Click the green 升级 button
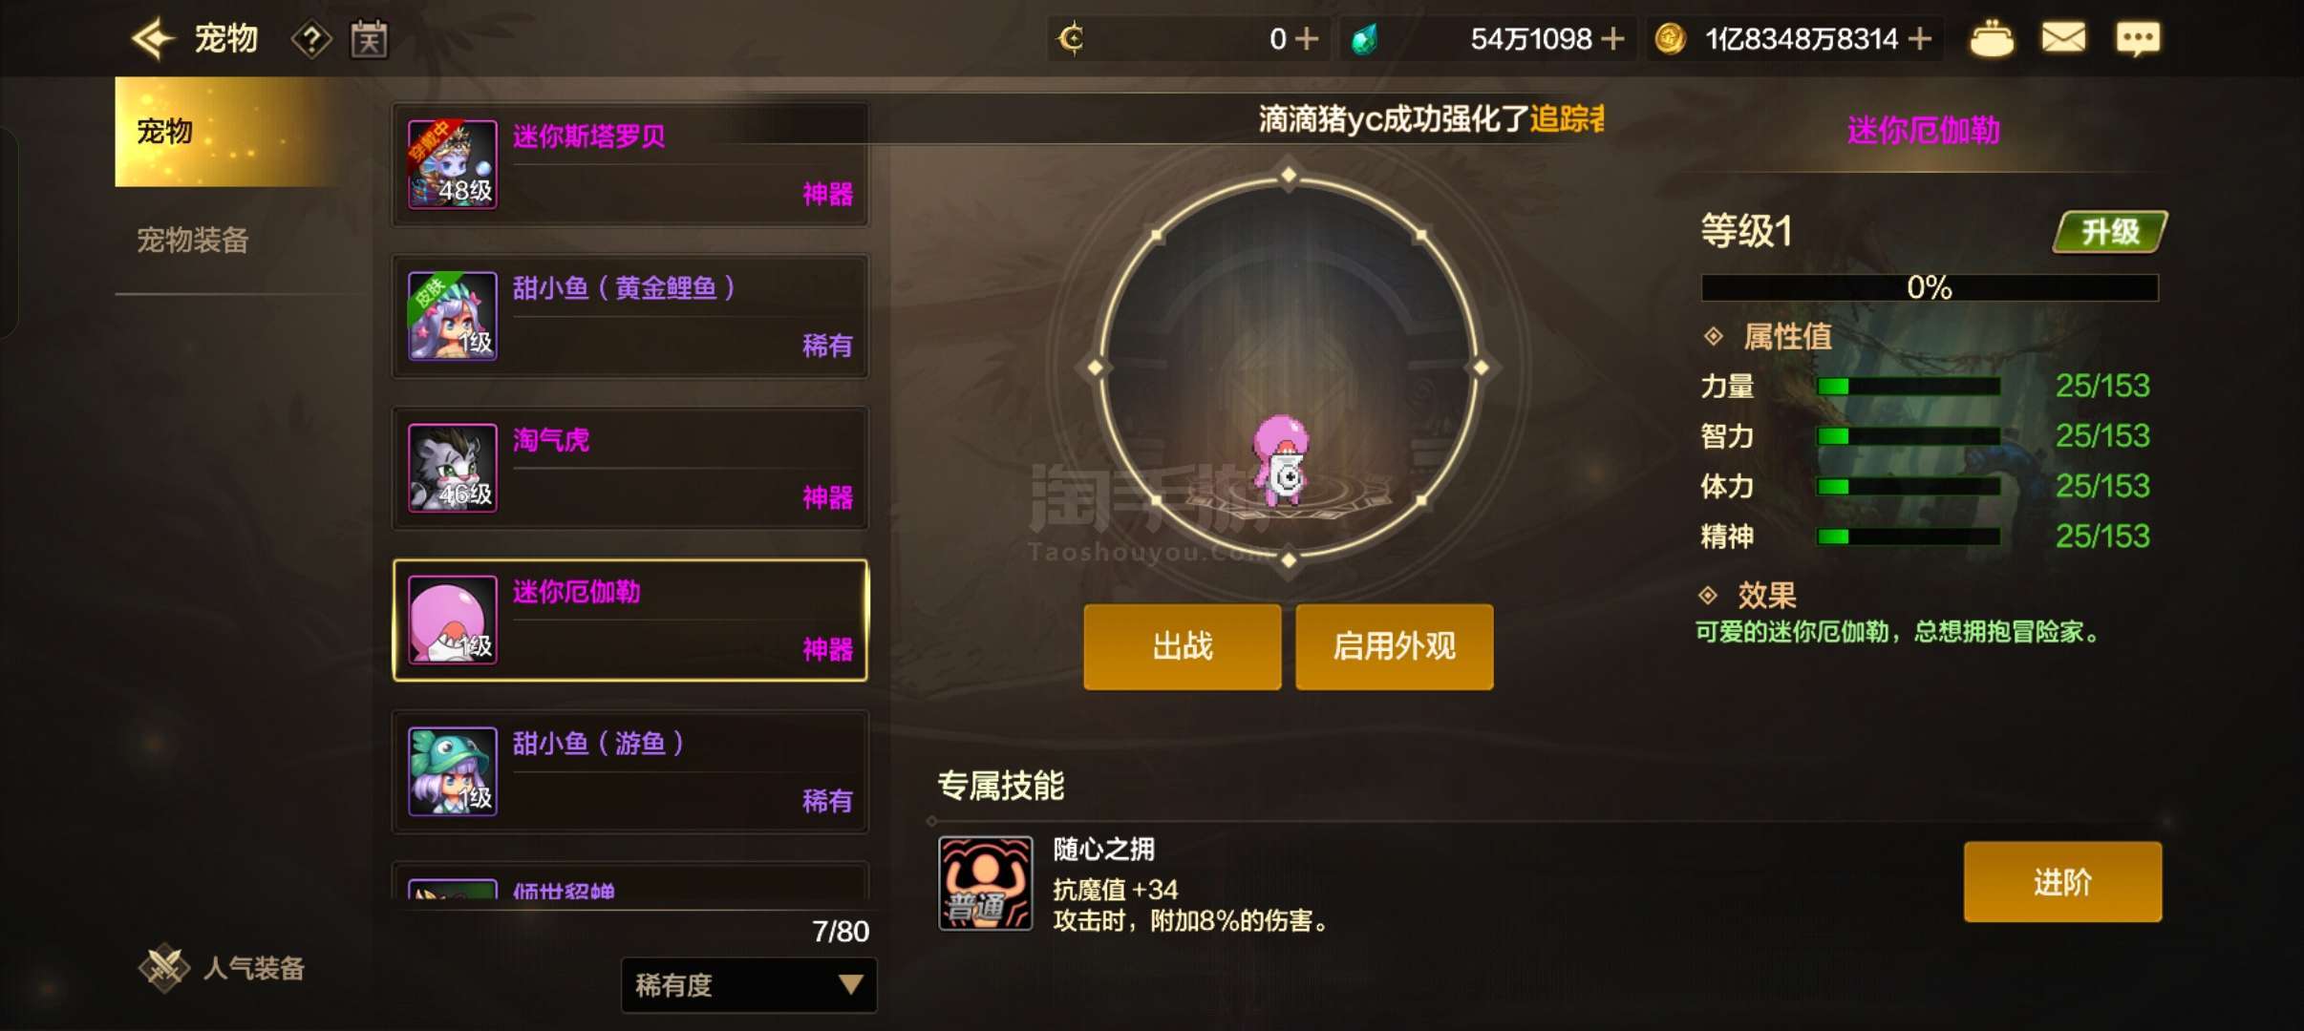The height and width of the screenshot is (1031, 2304). pyautogui.click(x=2110, y=232)
